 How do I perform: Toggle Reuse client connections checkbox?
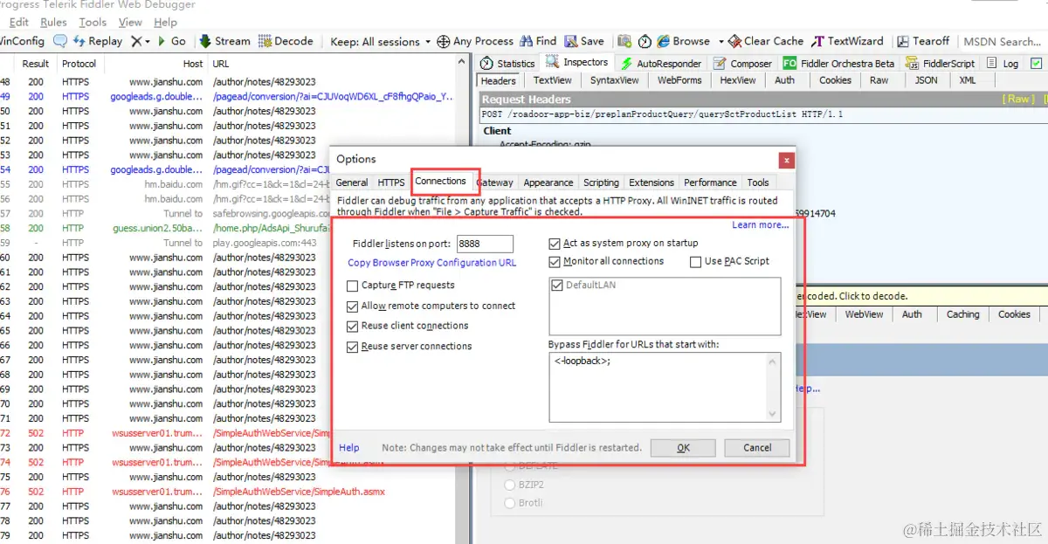coord(353,326)
